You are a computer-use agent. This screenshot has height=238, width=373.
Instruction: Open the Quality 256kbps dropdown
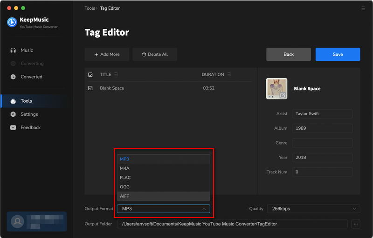pyautogui.click(x=313, y=209)
